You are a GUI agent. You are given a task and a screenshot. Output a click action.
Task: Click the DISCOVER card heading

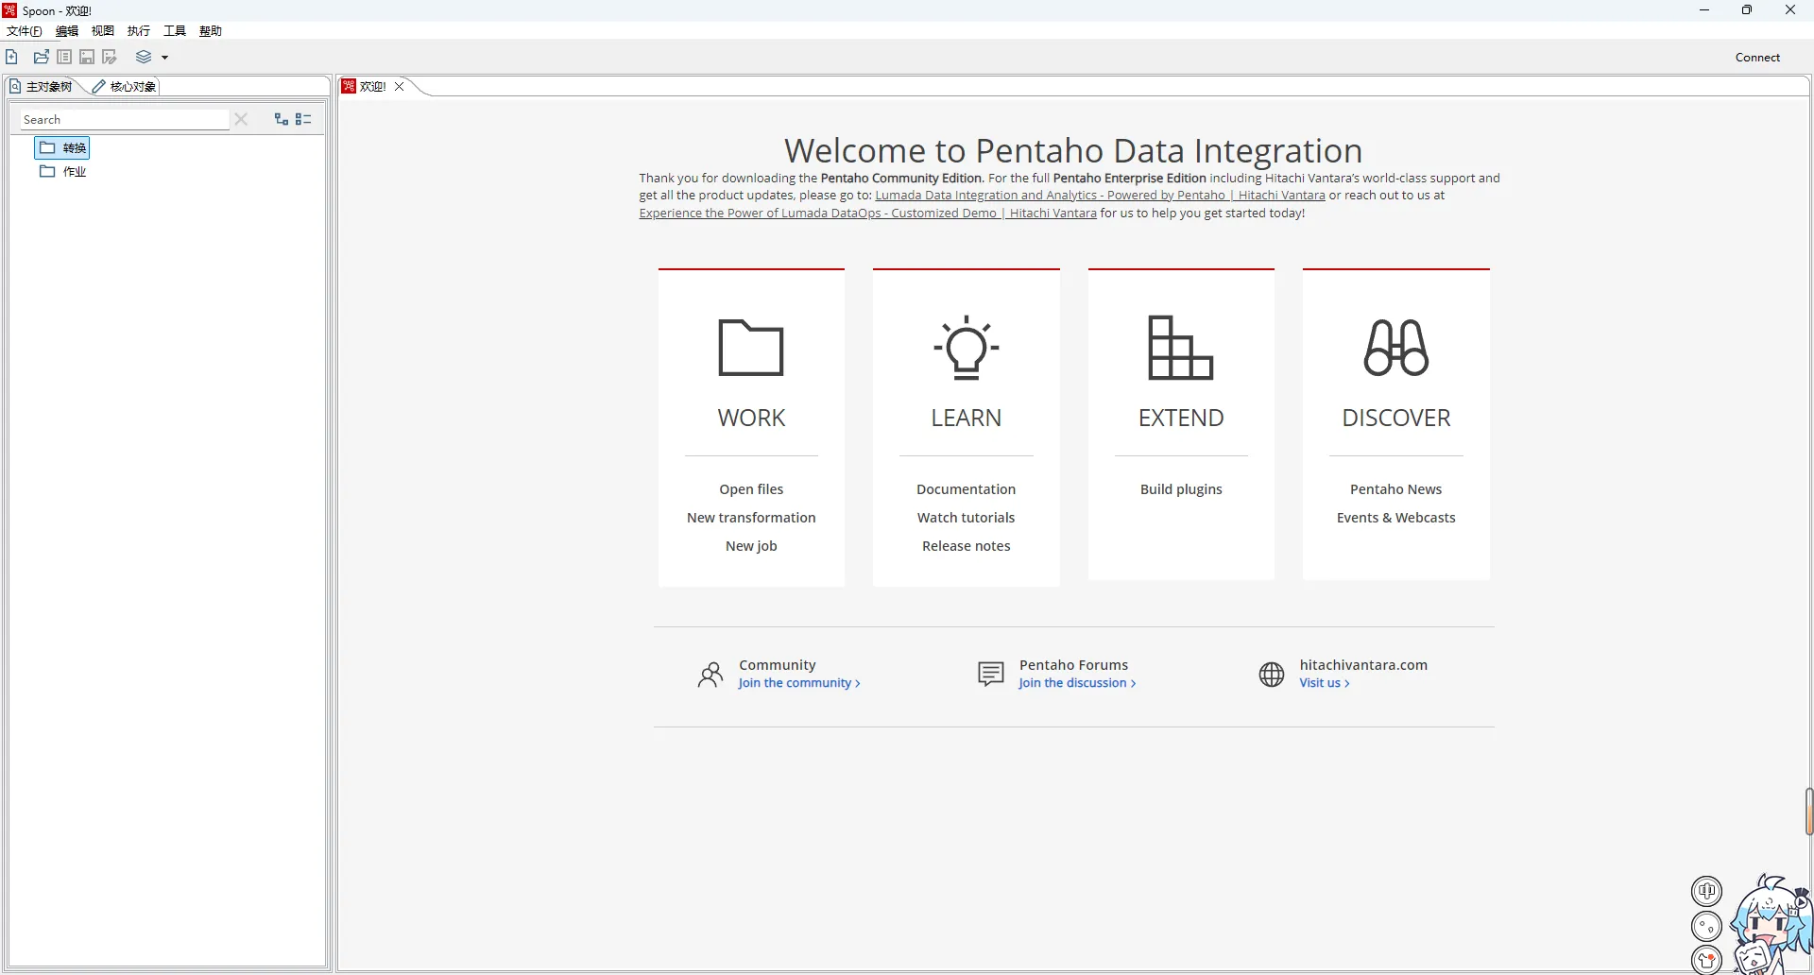click(1396, 418)
